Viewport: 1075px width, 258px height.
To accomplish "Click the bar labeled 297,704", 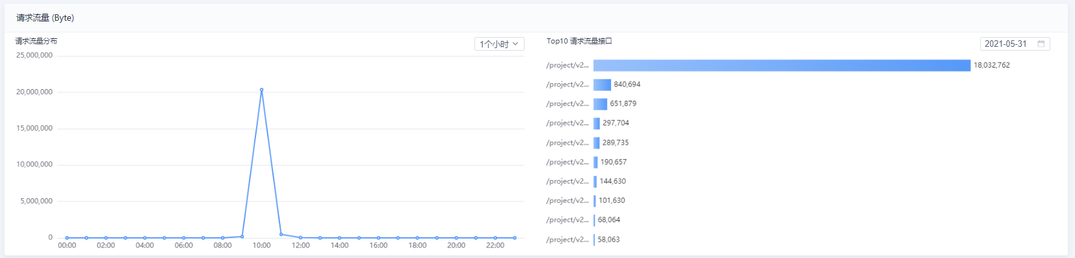I will 597,123.
